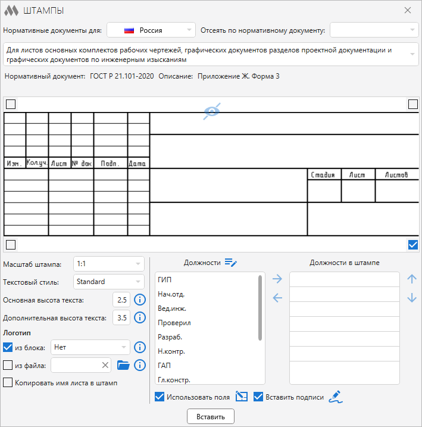Clear the logo file path
422x427 pixels.
105,365
